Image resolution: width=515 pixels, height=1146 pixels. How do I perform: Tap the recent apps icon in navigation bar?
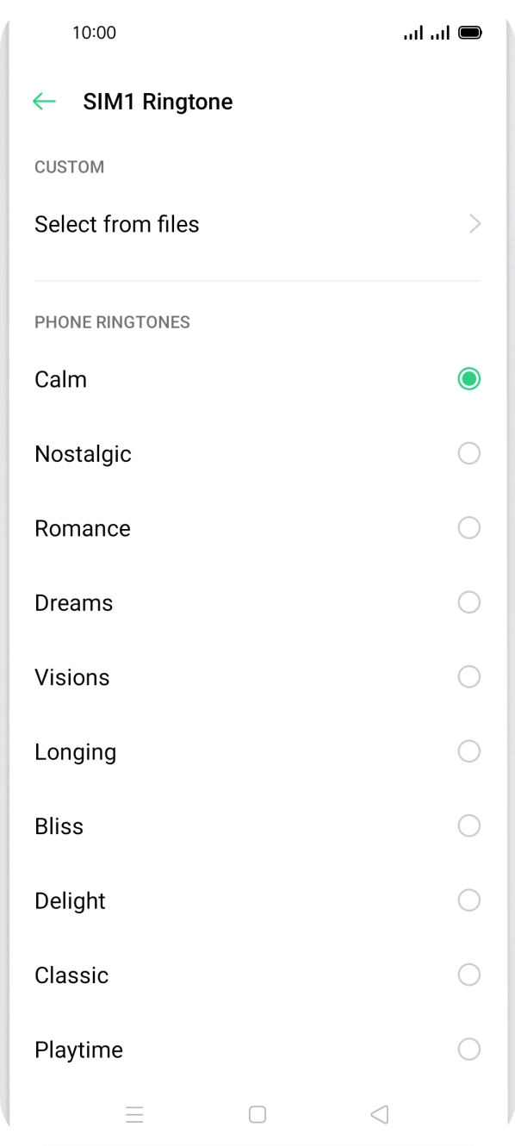click(x=135, y=1114)
